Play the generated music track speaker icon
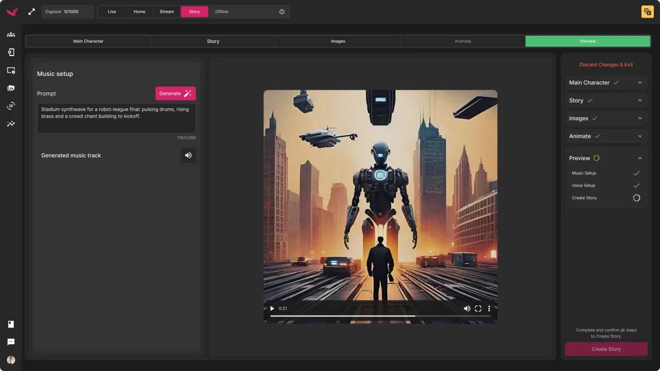The width and height of the screenshot is (660, 371). pos(188,156)
